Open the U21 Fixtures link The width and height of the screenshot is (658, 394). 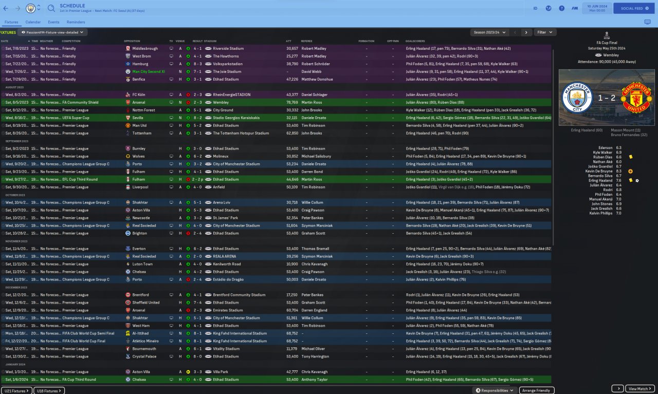pos(16,390)
